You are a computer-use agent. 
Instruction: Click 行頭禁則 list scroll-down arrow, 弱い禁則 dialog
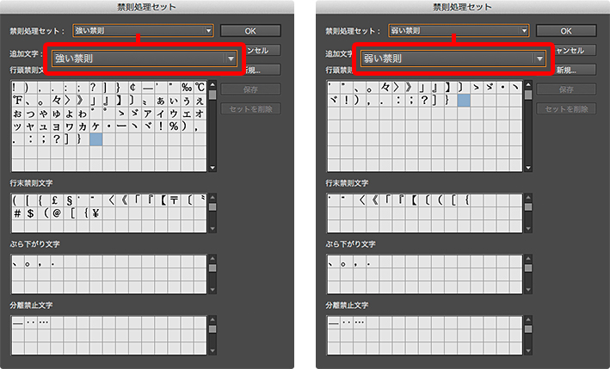(x=528, y=168)
